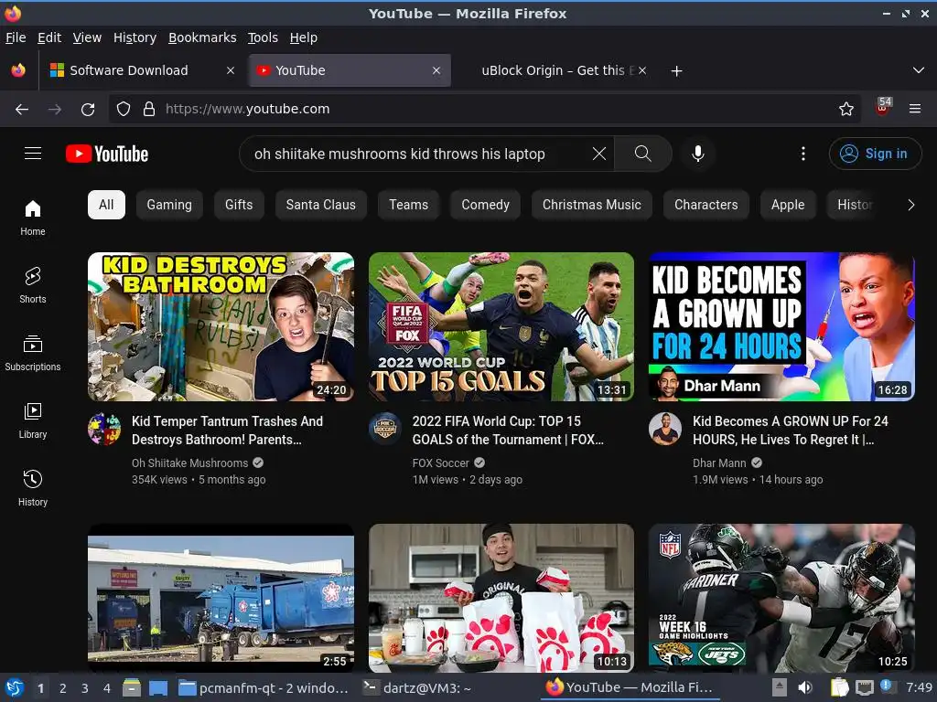This screenshot has width=937, height=702.
Task: Open tracking protection shield icon
Action: point(124,109)
